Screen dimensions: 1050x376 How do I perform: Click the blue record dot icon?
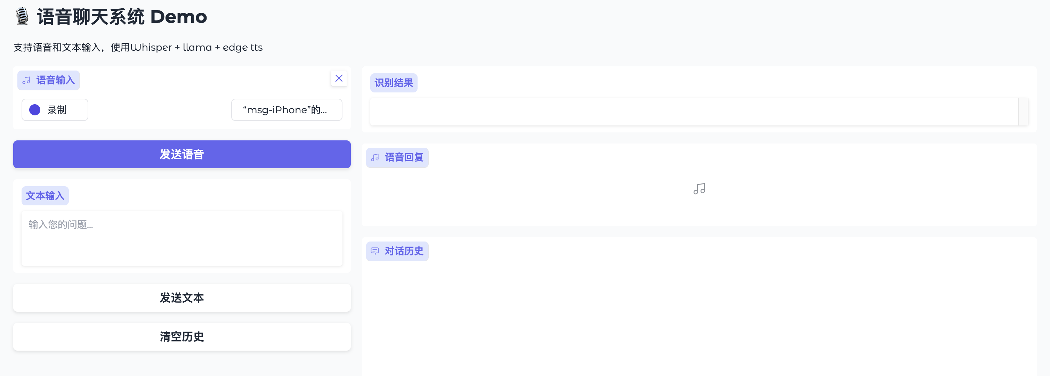pyautogui.click(x=35, y=110)
